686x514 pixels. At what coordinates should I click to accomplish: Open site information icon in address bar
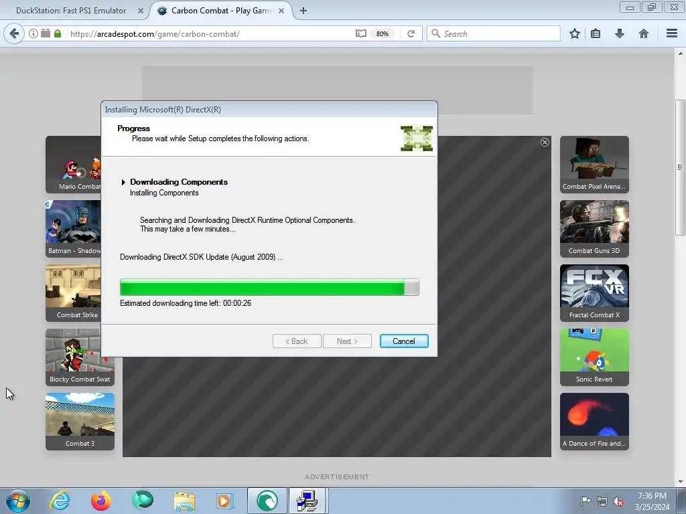pyautogui.click(x=33, y=33)
